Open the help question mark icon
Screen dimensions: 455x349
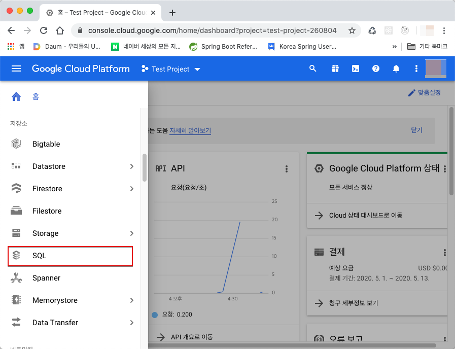point(376,68)
